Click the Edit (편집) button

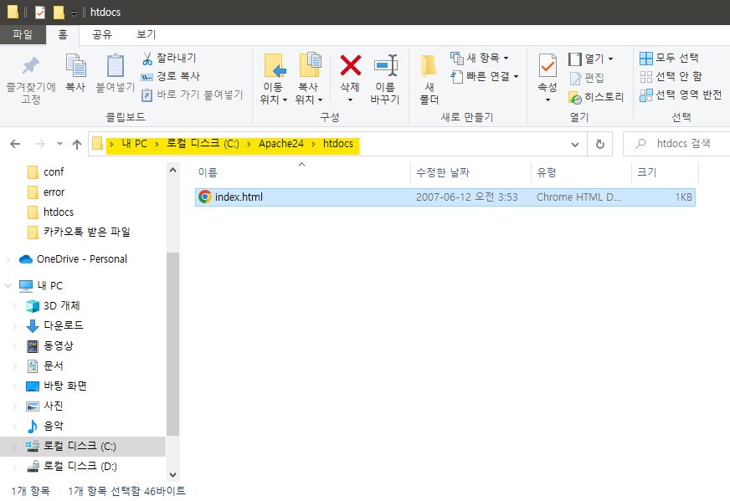point(587,78)
